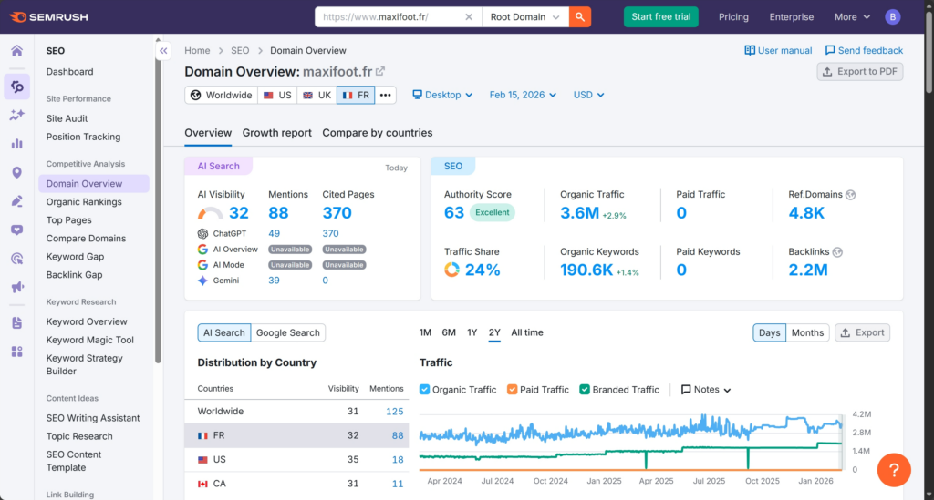Image resolution: width=934 pixels, height=500 pixels.
Task: Select Compare by countries tab
Action: pos(377,133)
